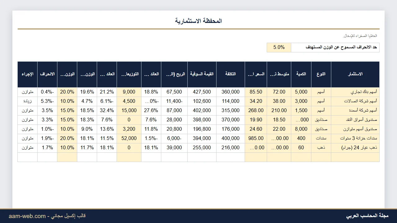397x223 pixels.
Task: Click the 'الإجراء' column header
Action: 28,74
